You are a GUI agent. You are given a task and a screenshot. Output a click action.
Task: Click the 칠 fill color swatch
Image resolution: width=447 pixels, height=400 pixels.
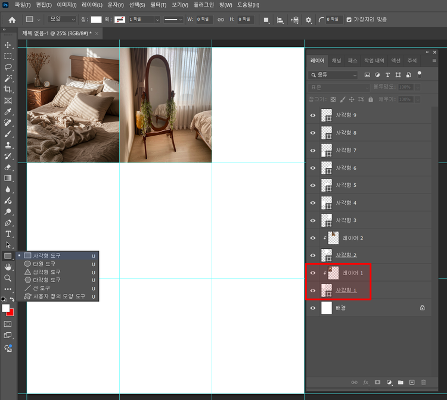click(97, 20)
